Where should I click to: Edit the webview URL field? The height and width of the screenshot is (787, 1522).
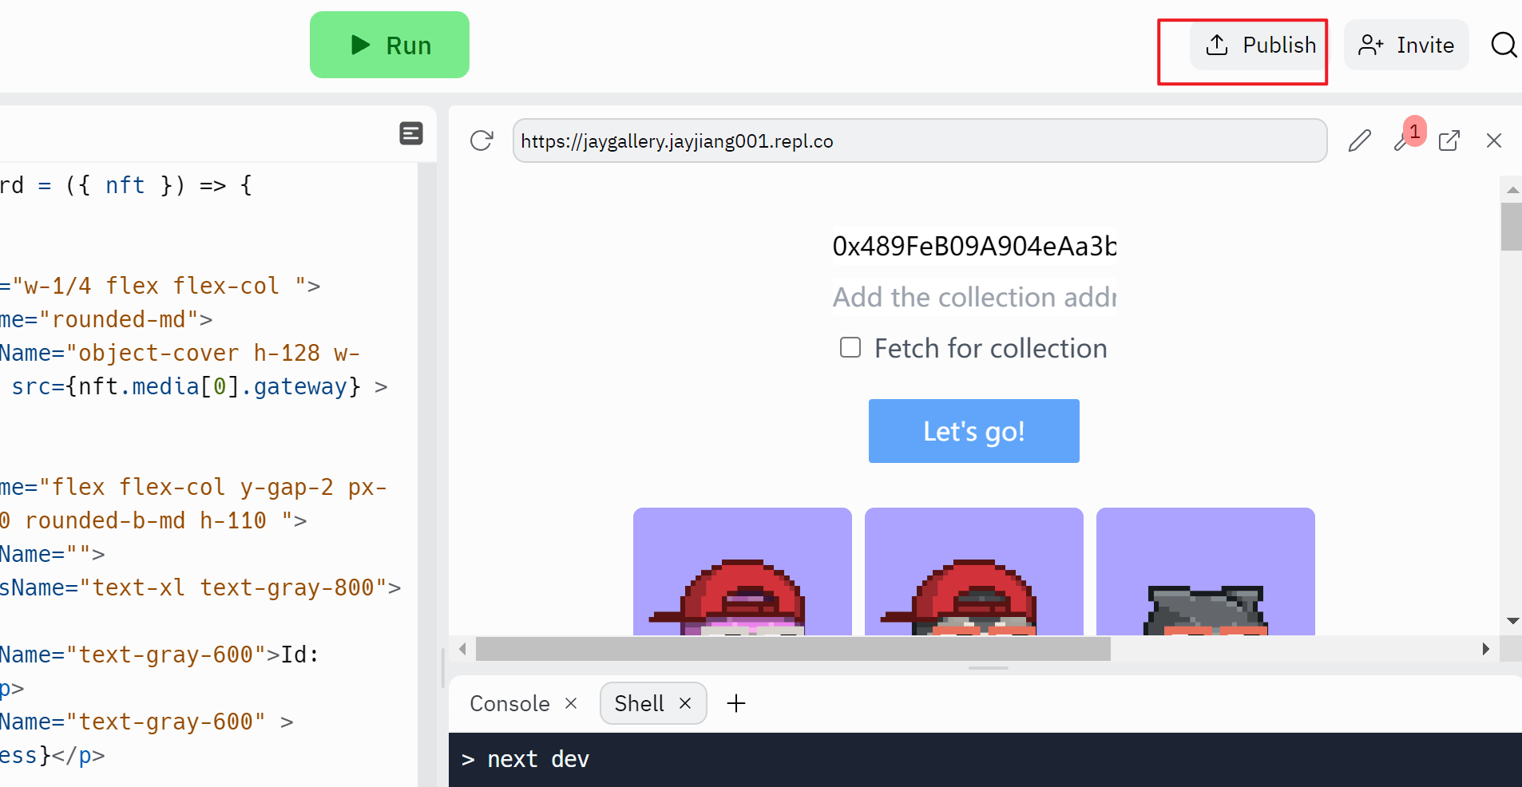[x=920, y=140]
